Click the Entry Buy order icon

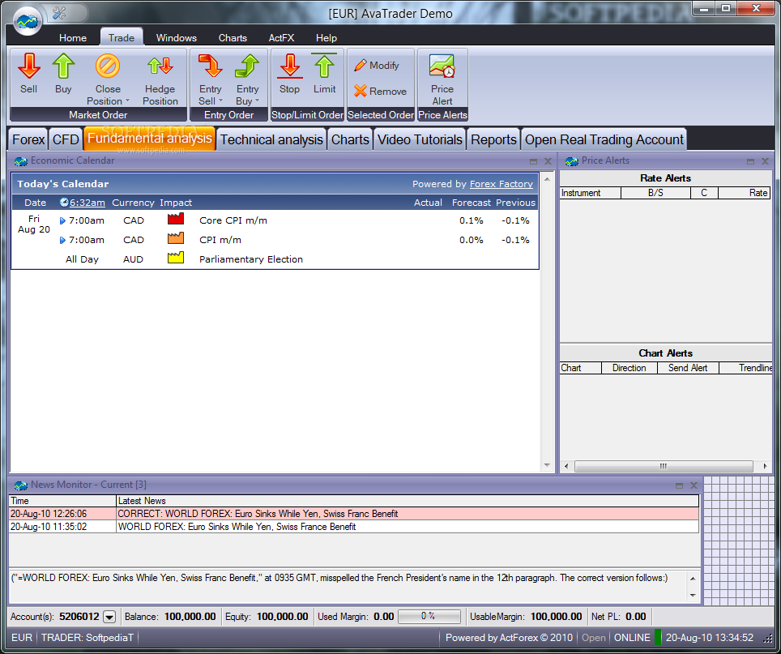pyautogui.click(x=248, y=79)
